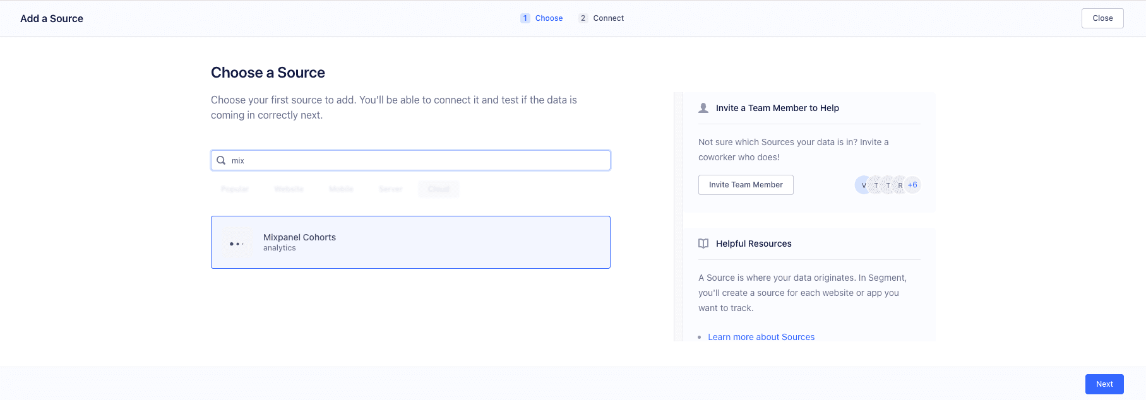Close the Add a Source dialog

click(1102, 18)
